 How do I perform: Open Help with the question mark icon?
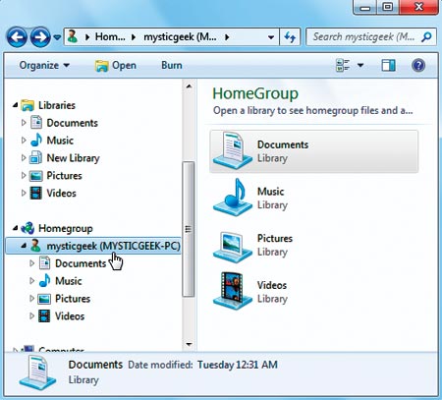point(418,65)
